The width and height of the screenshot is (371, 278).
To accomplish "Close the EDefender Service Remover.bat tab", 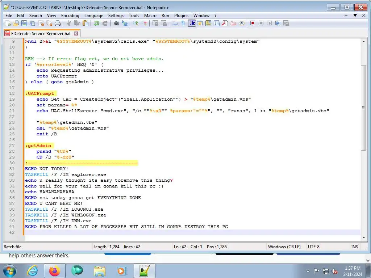I will tap(76, 34).
